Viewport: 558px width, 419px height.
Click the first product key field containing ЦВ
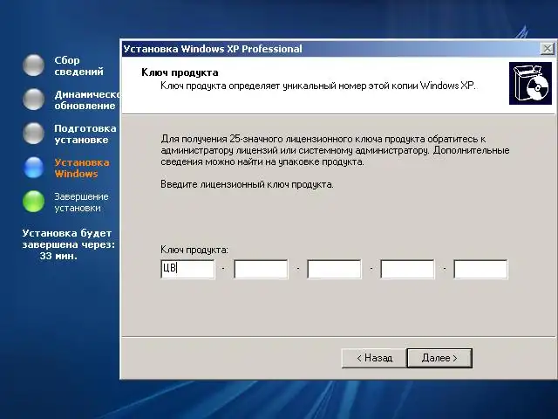[188, 269]
